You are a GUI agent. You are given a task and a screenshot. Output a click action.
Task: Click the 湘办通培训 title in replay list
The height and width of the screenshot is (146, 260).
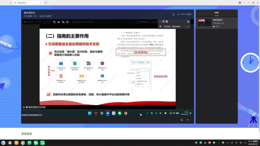tap(217, 20)
